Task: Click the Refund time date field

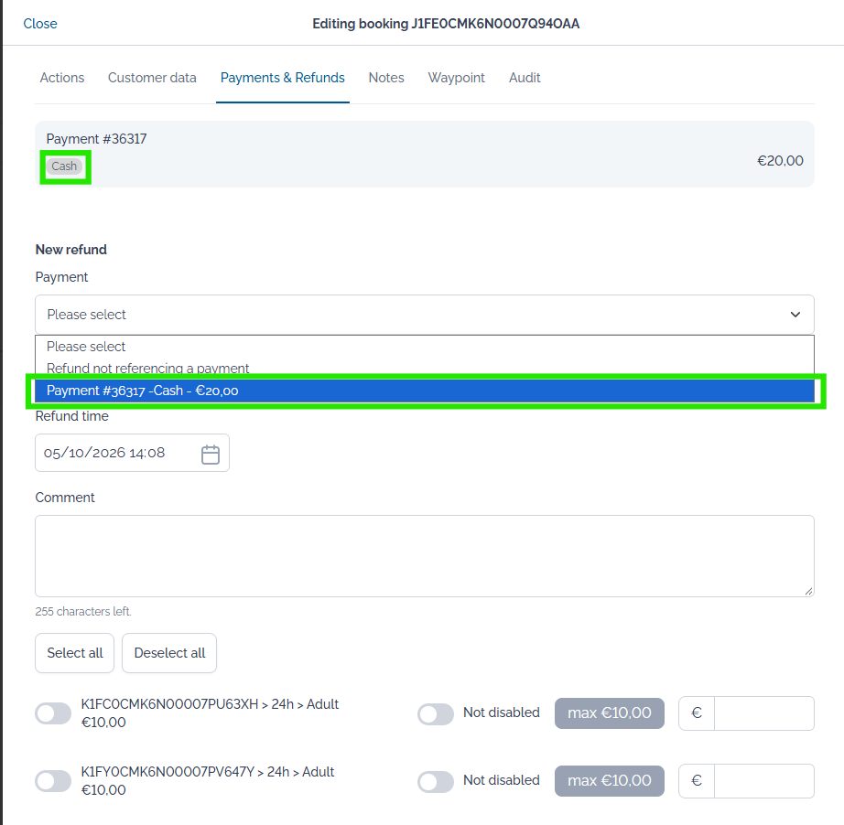Action: click(x=132, y=453)
